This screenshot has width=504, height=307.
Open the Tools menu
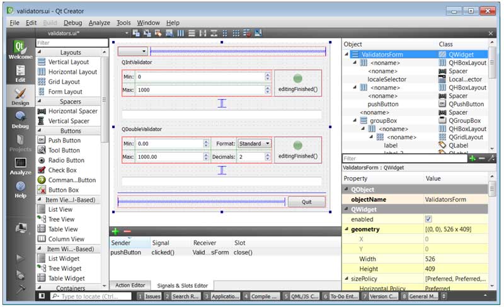123,23
